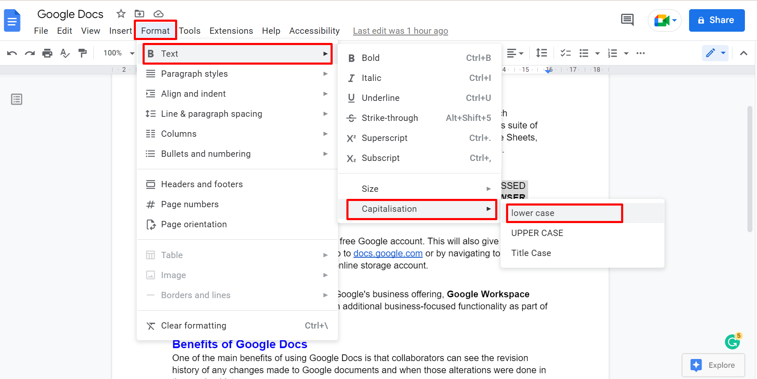Image resolution: width=757 pixels, height=379 pixels.
Task: Insert a checklist
Action: point(566,53)
